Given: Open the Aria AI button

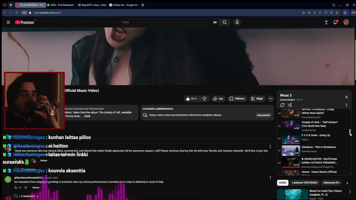Looking at the screenshot, I should click(x=353, y=12).
